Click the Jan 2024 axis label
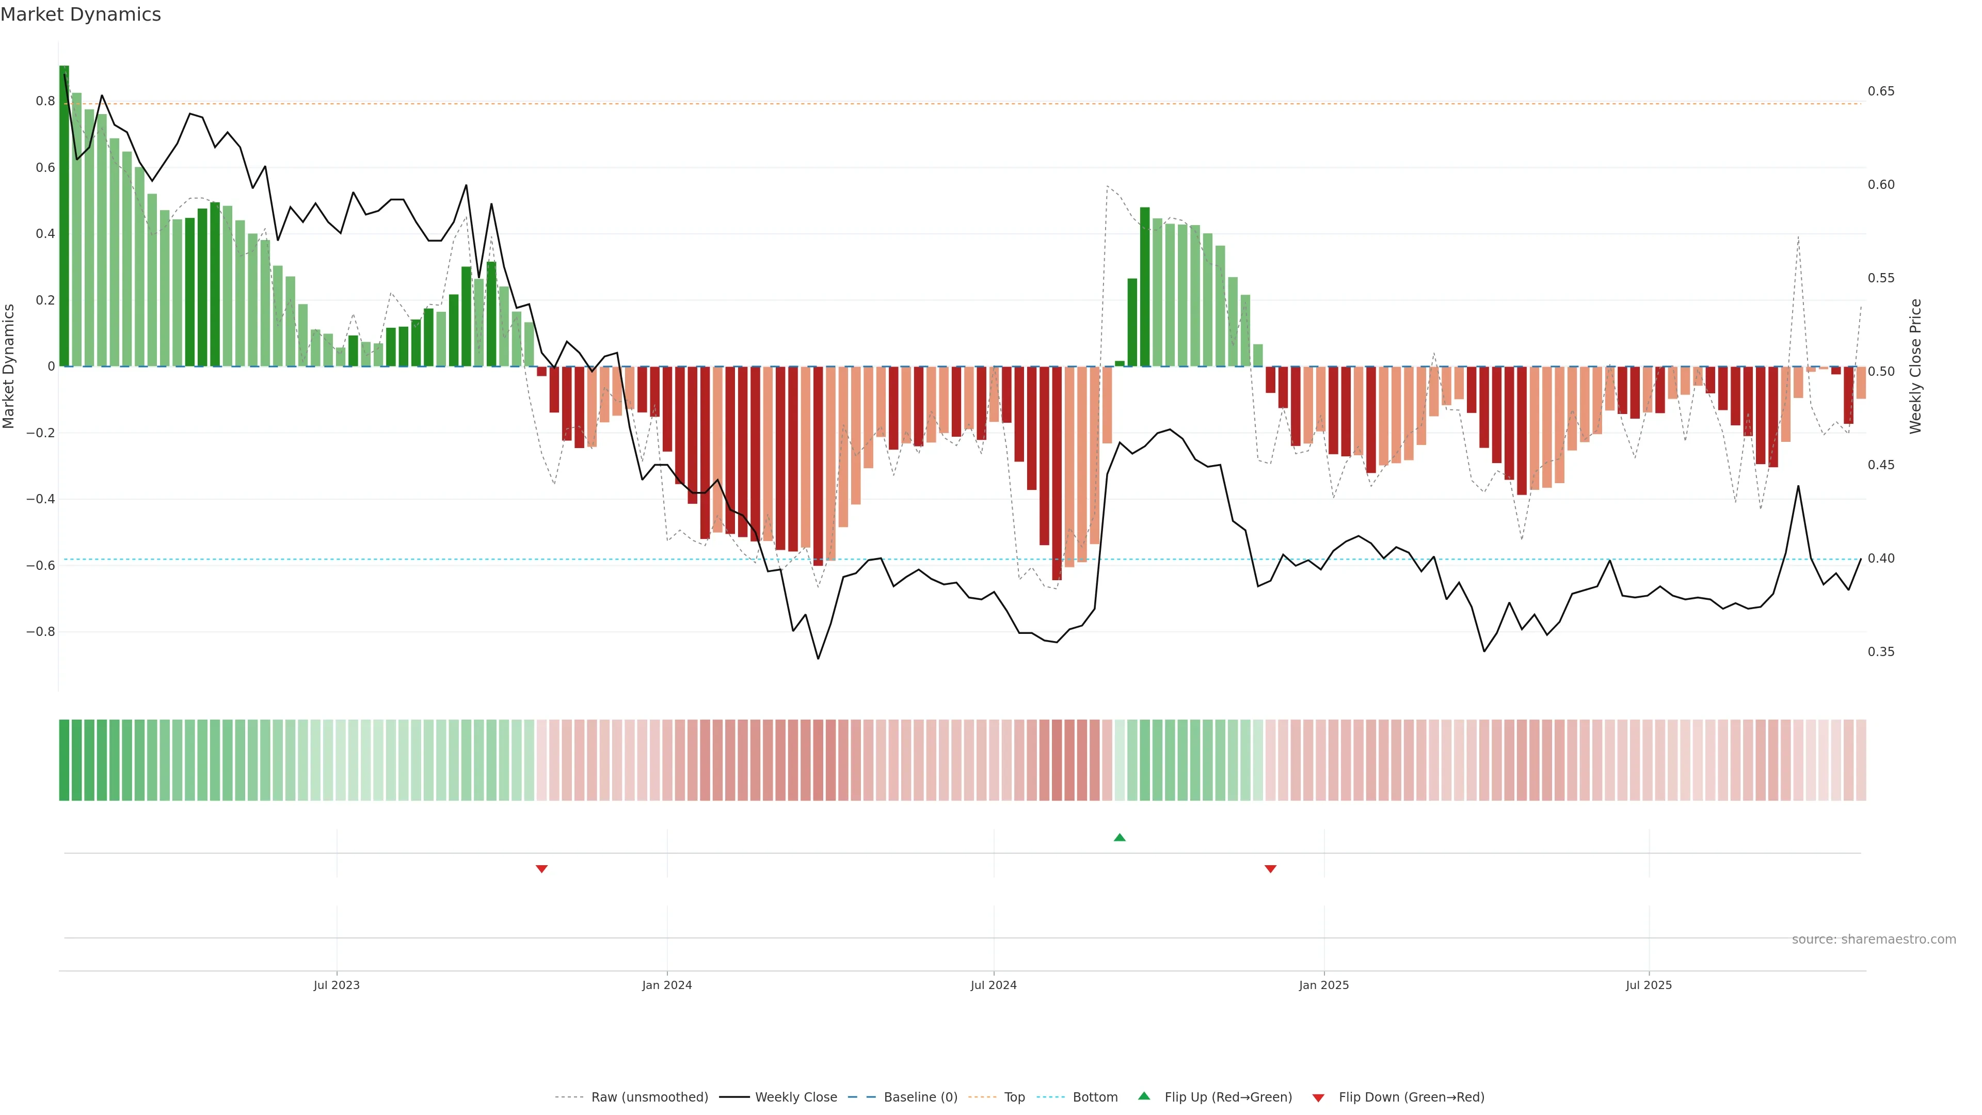Viewport: 1982px width, 1115px height. point(667,985)
